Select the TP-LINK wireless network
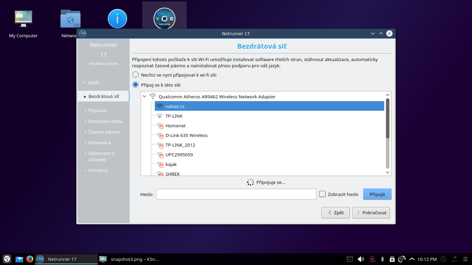This screenshot has height=265, width=472. pyautogui.click(x=270, y=116)
